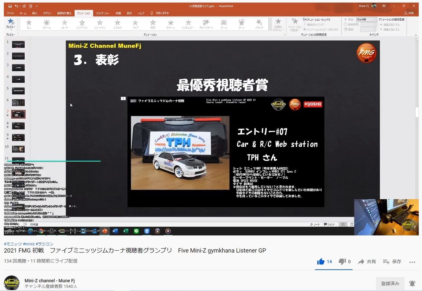Click the #ミニッツ hashtag link
This screenshot has height=291, width=422.
13,244
